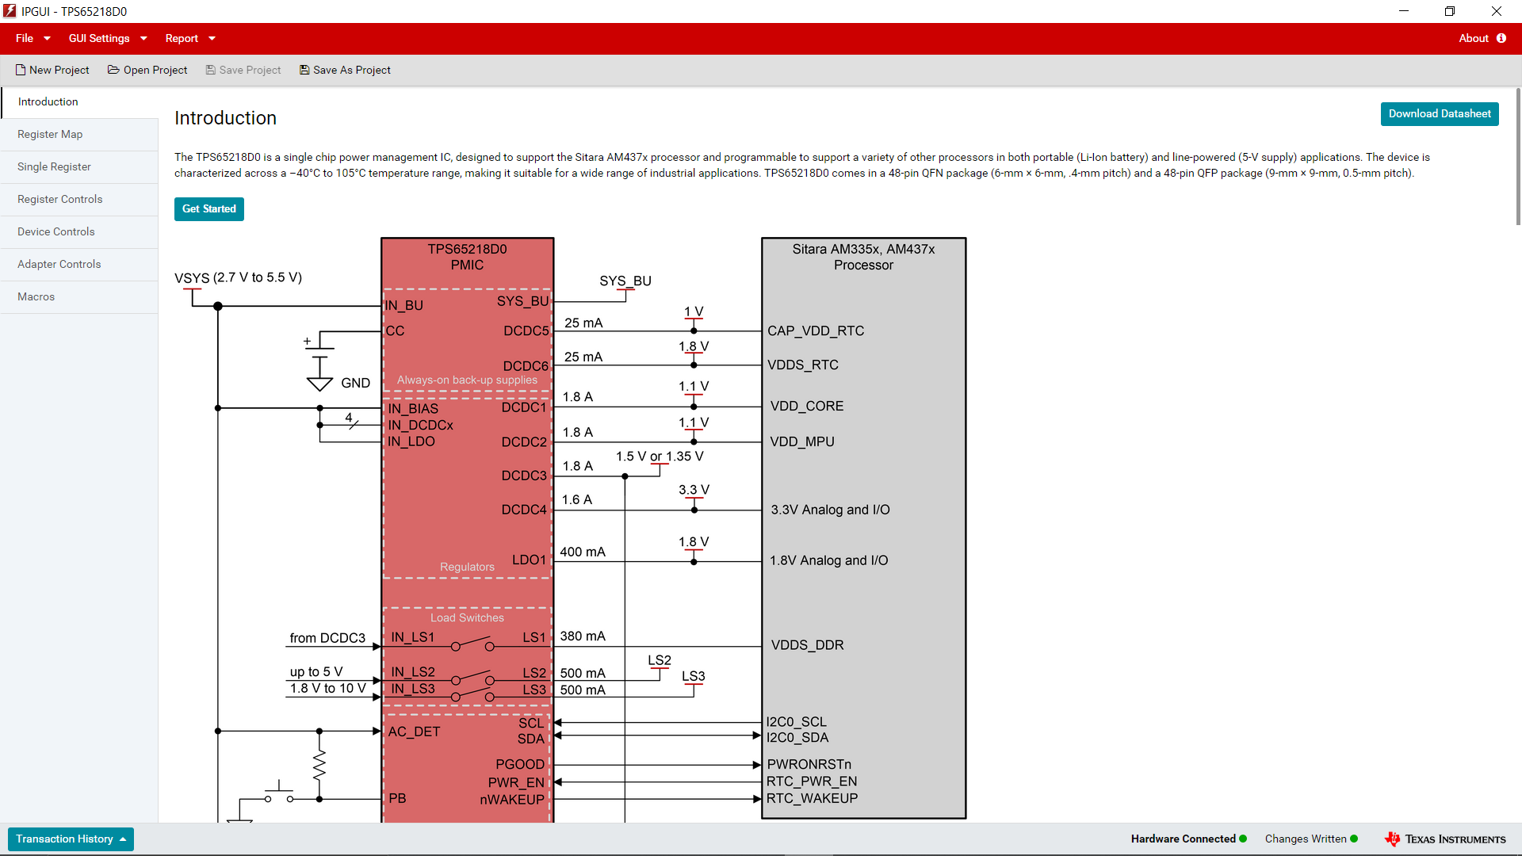Image resolution: width=1522 pixels, height=856 pixels.
Task: Click the New Project icon
Action: [21, 70]
